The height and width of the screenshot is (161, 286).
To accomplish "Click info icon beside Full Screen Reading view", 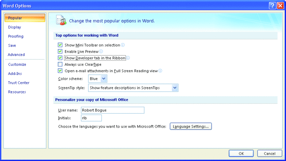I will coord(160,71).
